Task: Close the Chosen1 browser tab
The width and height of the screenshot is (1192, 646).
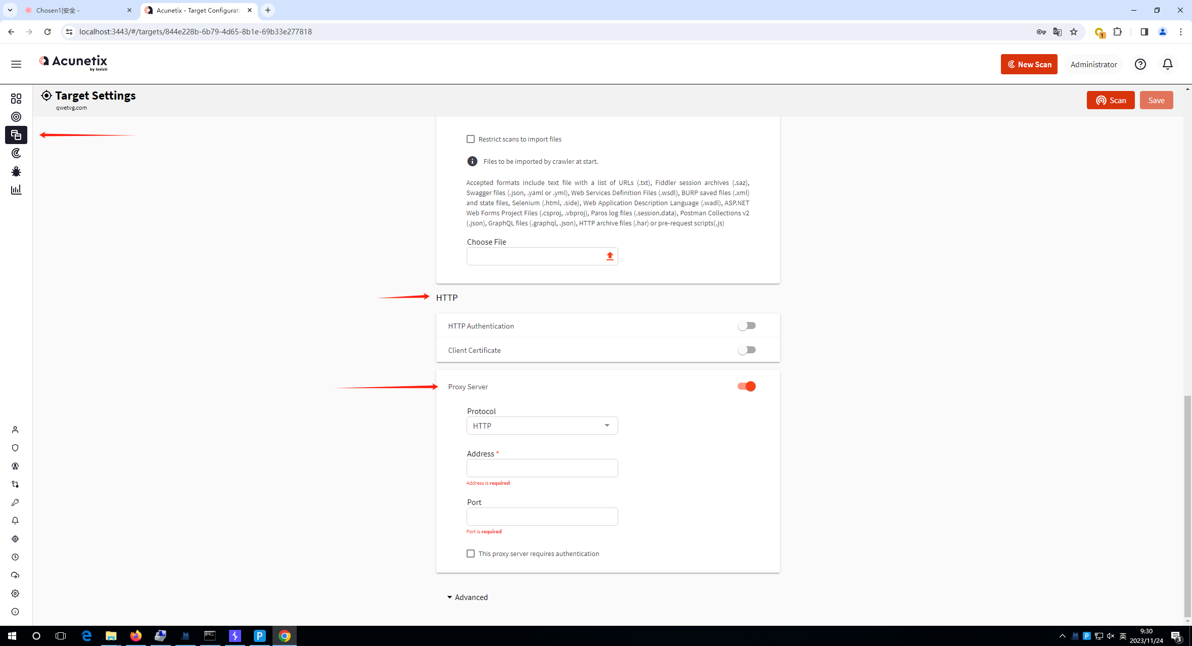Action: coord(129,10)
